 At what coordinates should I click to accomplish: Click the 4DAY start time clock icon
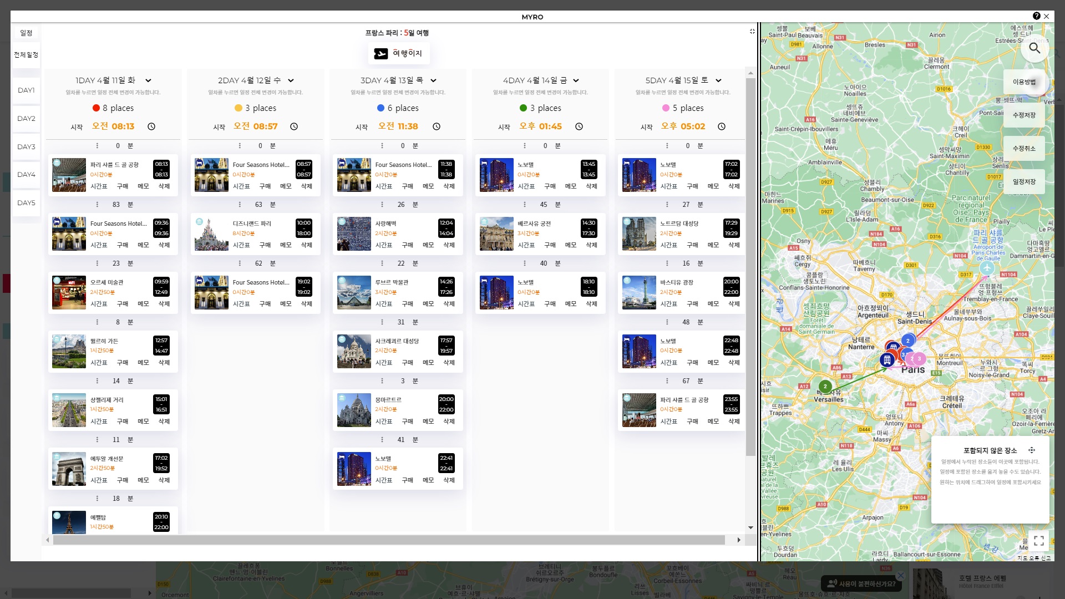[x=579, y=126]
